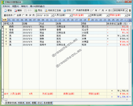Image resolution: width=133 pixels, height=106 pixels.
Task: Select the 年 radio button
Action: 93,10
